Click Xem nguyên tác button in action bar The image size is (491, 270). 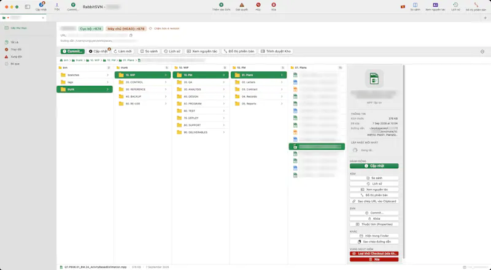pos(202,52)
